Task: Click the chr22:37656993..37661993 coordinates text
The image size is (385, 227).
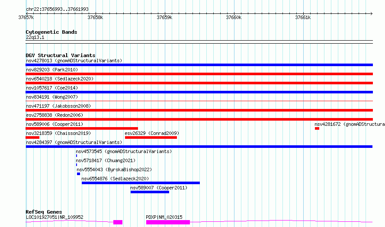Action: tap(57, 10)
